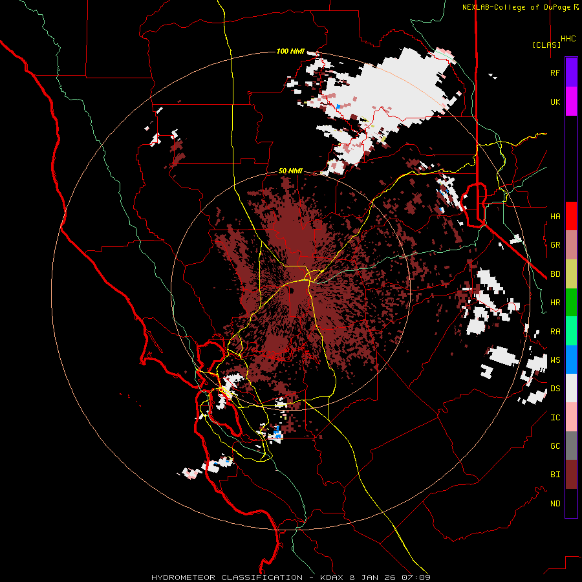Click the RA legend label
Screen dimensions: 582x582
[555, 332]
